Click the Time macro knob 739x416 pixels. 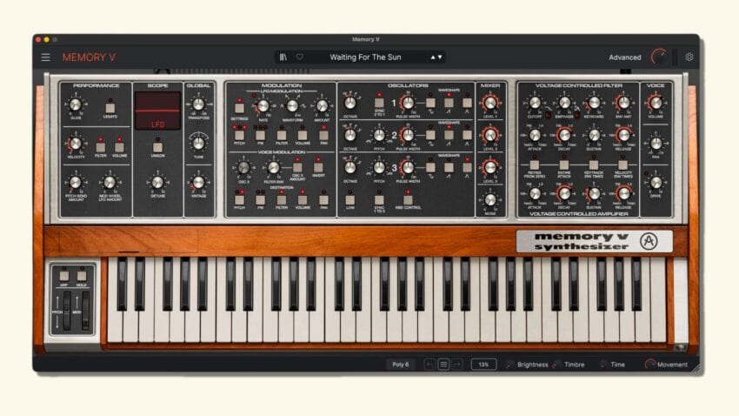click(603, 364)
